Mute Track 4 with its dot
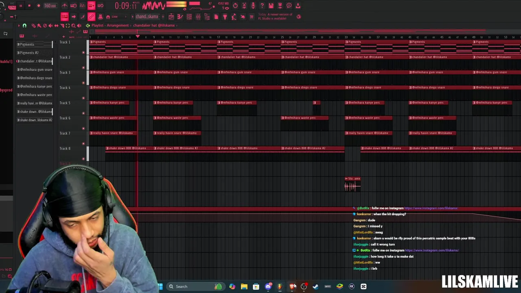Image resolution: width=521 pixels, height=293 pixels. click(x=83, y=98)
